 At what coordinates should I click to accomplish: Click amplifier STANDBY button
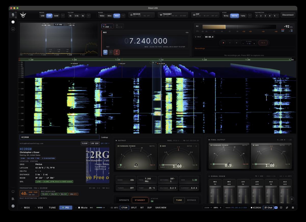140,200
